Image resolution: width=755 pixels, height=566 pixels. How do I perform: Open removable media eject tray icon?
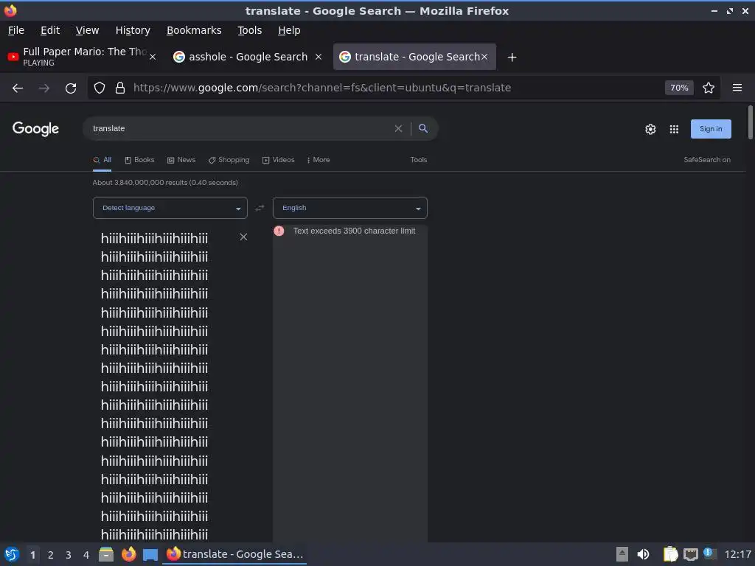pyautogui.click(x=622, y=554)
